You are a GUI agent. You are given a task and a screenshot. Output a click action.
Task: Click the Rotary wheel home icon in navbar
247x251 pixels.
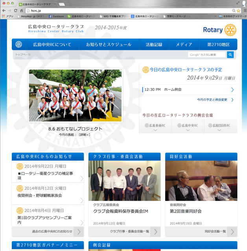19,44
